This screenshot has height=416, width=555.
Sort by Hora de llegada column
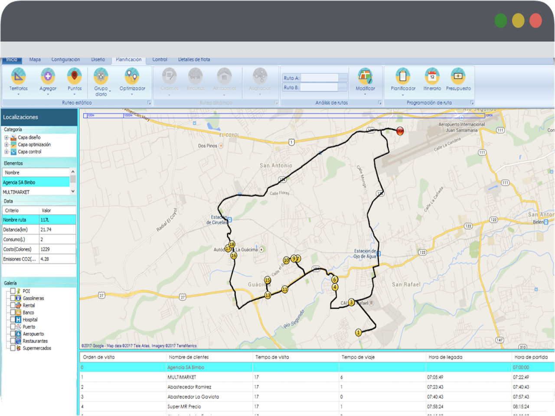pyautogui.click(x=468, y=357)
